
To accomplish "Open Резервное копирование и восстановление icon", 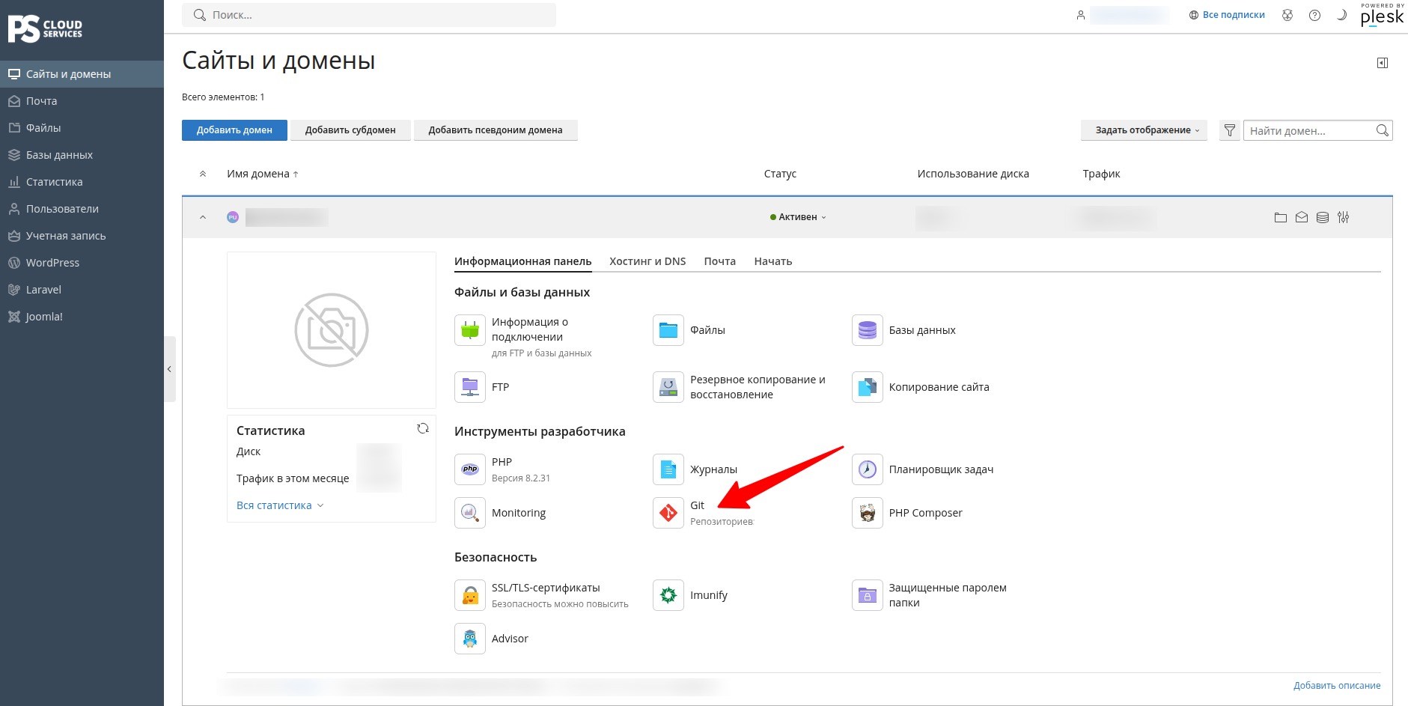I will point(668,387).
